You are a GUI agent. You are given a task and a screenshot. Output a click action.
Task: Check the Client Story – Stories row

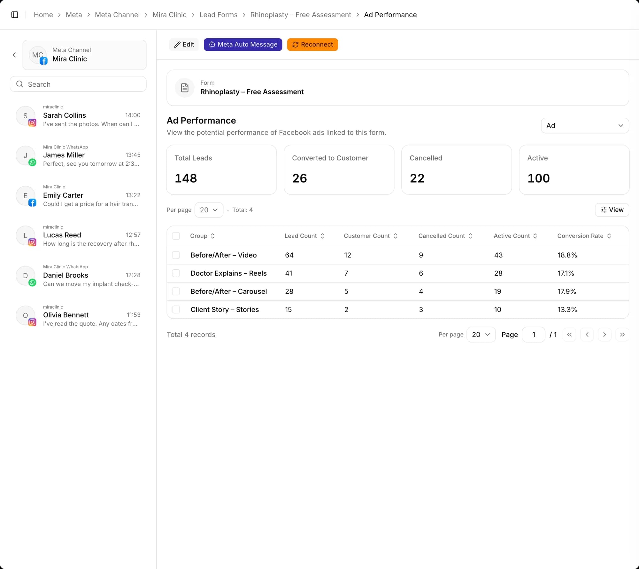tap(176, 310)
